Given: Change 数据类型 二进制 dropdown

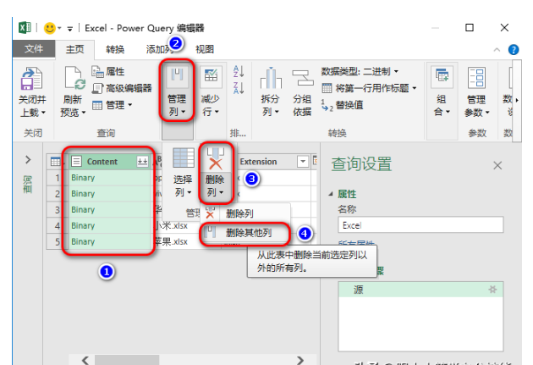Looking at the screenshot, I should pyautogui.click(x=360, y=71).
